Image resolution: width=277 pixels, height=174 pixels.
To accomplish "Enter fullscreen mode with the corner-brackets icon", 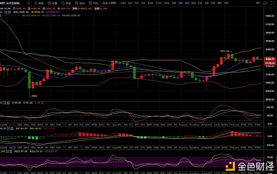I will point(272,3).
